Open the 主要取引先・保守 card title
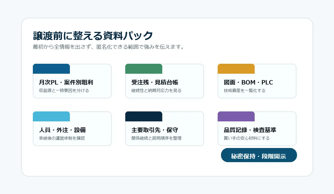Screen dimensions: 334x194 pos(155,130)
